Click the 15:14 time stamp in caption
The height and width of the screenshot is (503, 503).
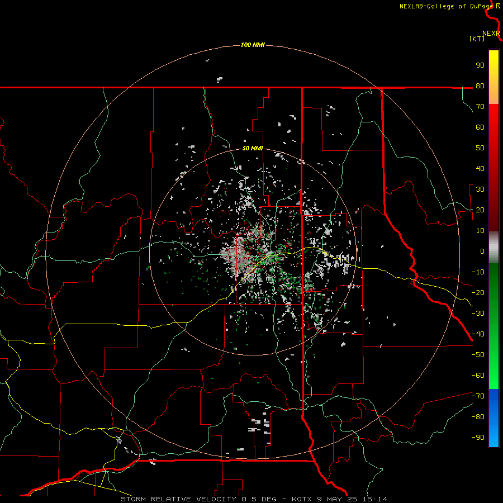pos(374,499)
